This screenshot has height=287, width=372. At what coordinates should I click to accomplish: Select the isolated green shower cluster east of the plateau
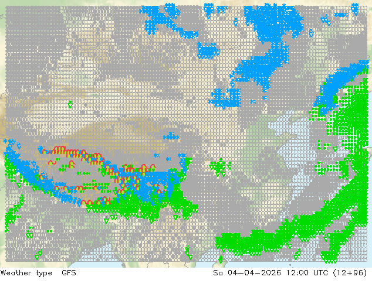[221, 168]
